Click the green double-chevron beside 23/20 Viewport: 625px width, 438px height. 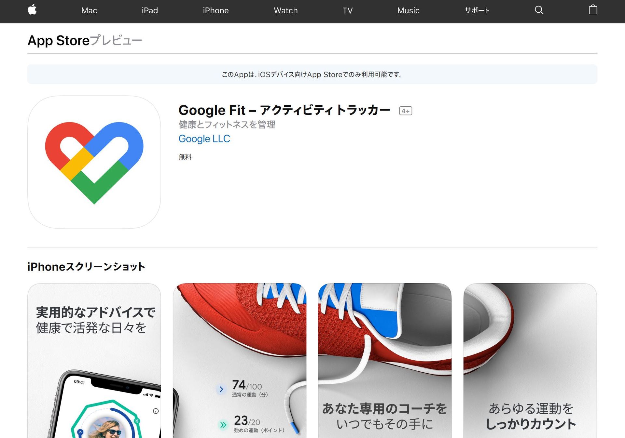[223, 425]
